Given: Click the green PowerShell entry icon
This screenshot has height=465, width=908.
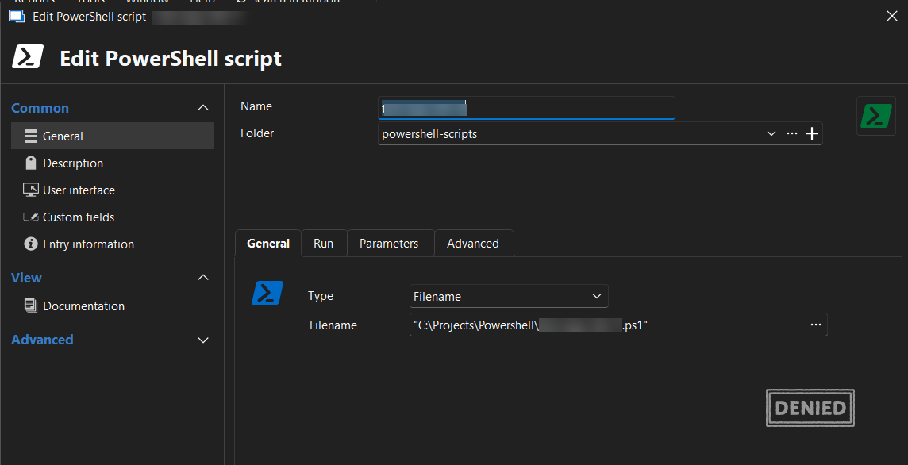Looking at the screenshot, I should 876,116.
